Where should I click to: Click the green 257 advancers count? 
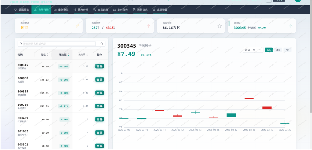[95, 28]
